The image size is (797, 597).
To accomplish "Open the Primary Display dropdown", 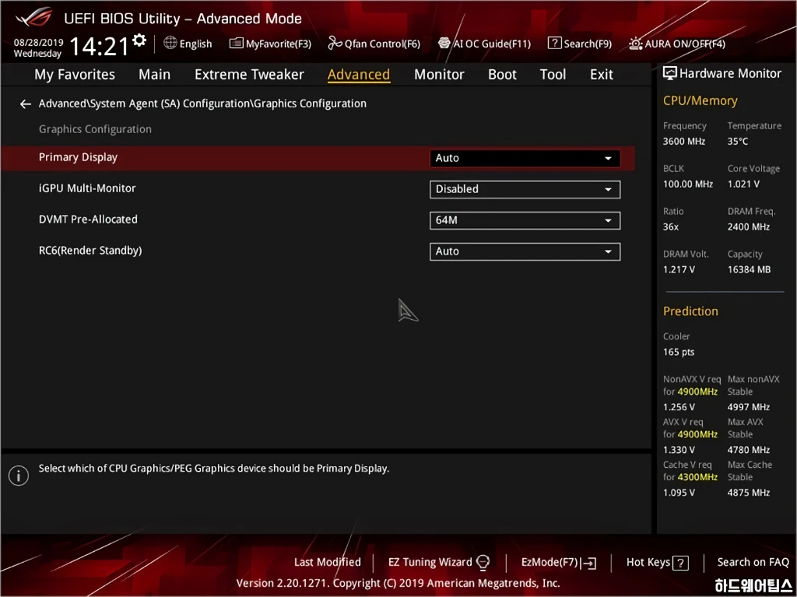I will (x=525, y=158).
